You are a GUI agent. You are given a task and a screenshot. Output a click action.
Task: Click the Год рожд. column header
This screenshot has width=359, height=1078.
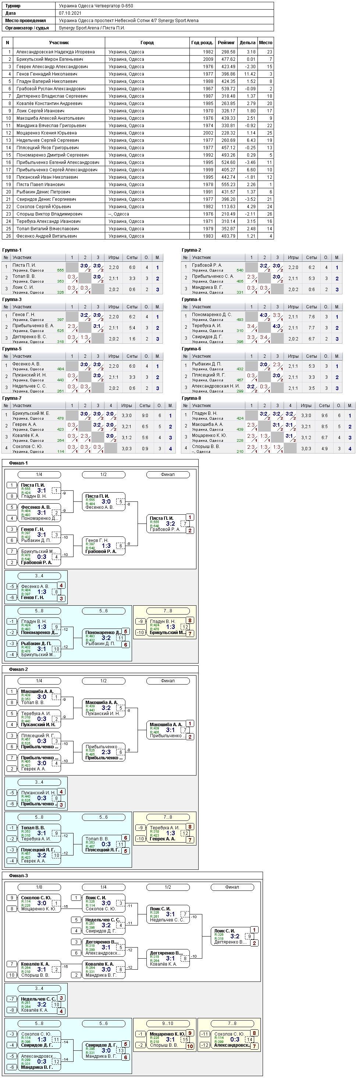202,43
